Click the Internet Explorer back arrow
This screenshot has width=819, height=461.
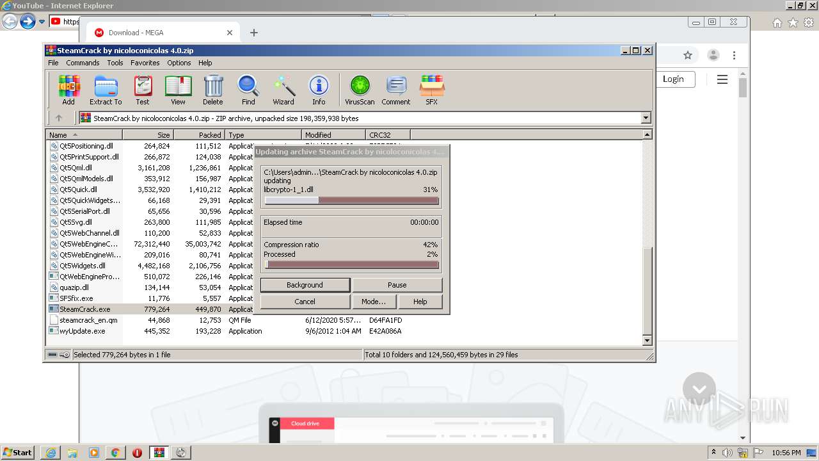pyautogui.click(x=10, y=22)
